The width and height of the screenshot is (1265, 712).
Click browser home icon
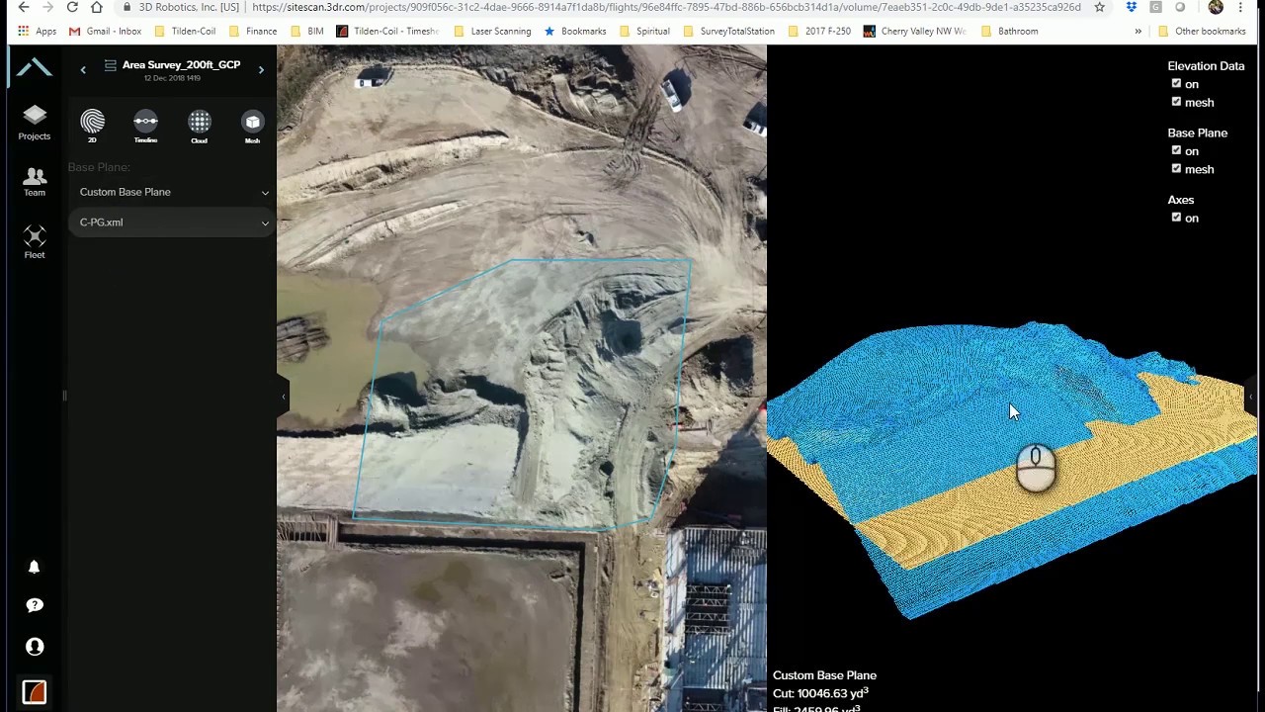coord(96,7)
